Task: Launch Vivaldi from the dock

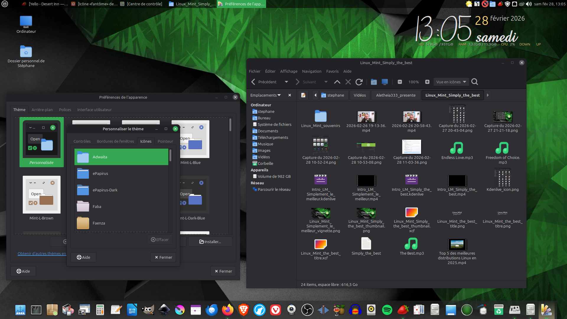Action: (x=276, y=310)
